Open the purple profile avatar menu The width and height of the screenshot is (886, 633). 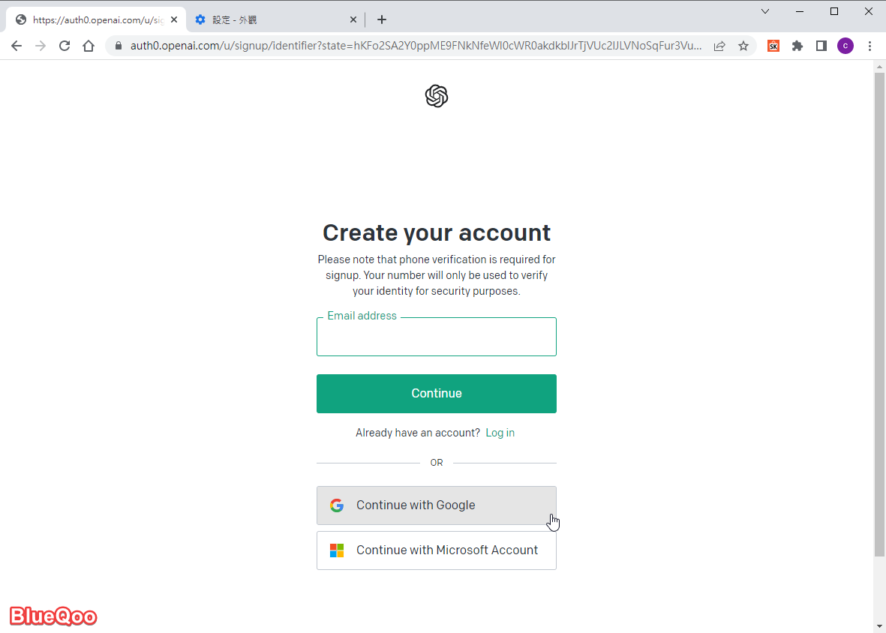pos(845,46)
